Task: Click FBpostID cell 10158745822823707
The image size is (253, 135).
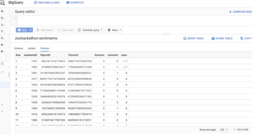Action: [53, 73]
